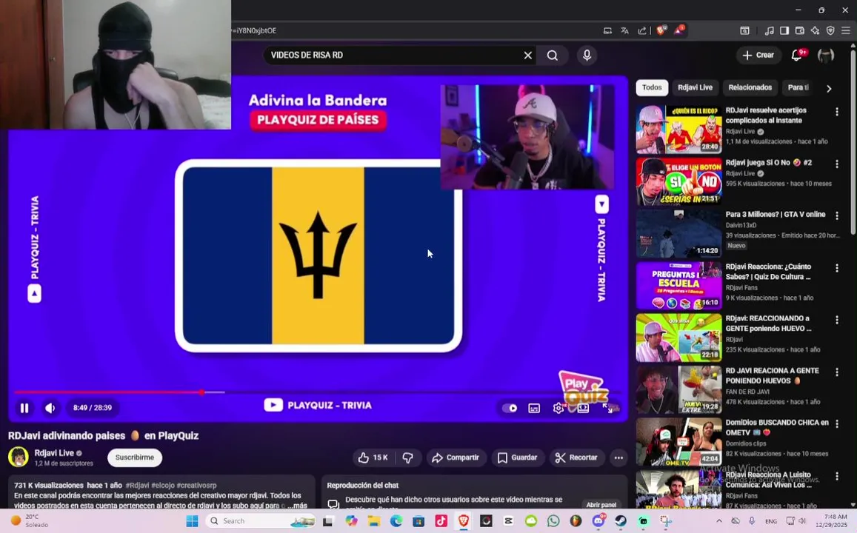The height and width of the screenshot is (533, 857).
Task: Toggle the browser sidebar panel icon
Action: [x=784, y=30]
